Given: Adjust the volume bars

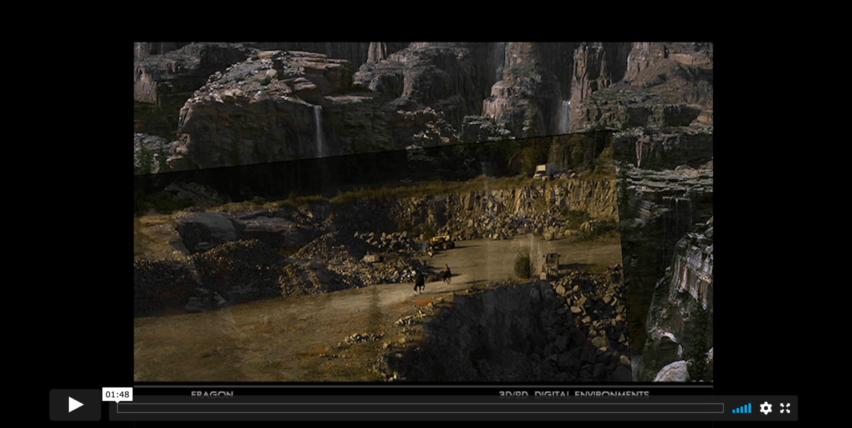Looking at the screenshot, I should coord(742,408).
